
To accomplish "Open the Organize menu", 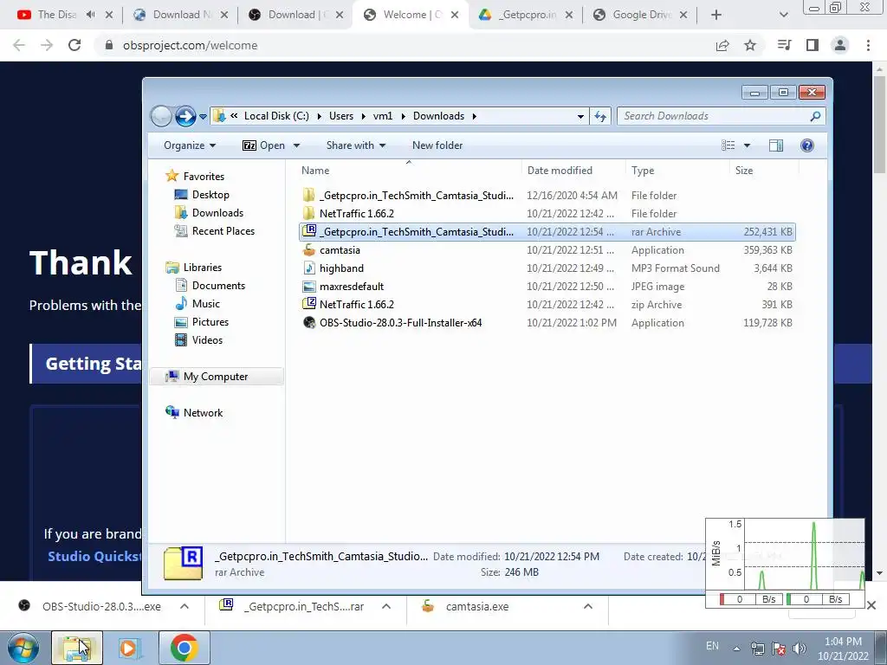I will (190, 145).
